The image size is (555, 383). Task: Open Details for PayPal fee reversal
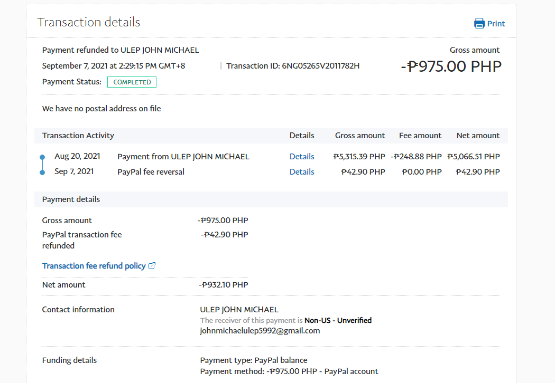[x=302, y=172]
